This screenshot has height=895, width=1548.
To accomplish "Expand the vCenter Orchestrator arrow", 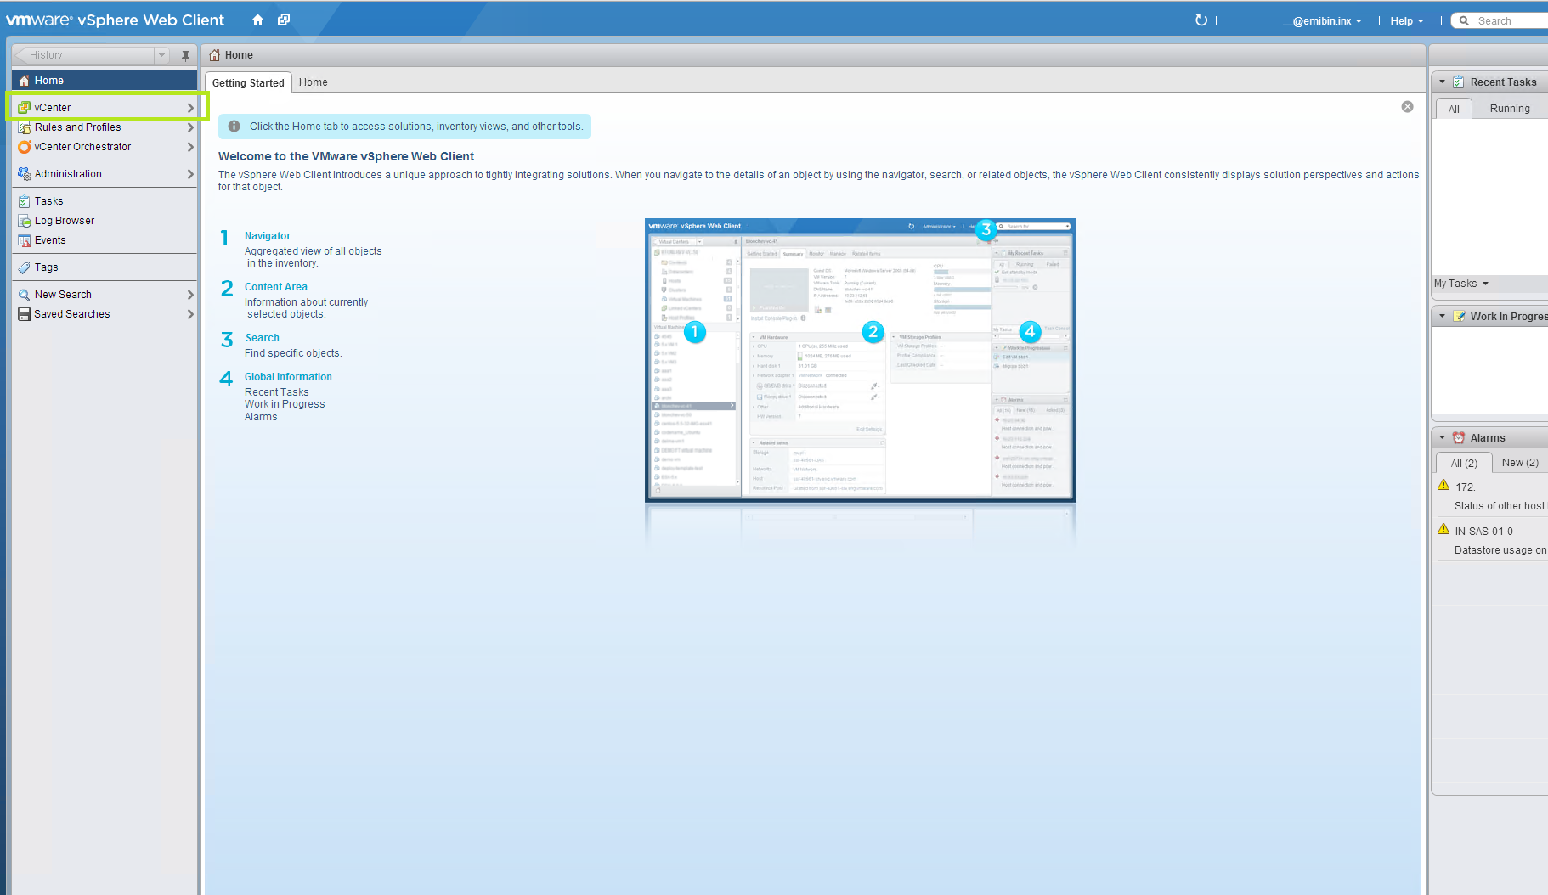I will [190, 147].
